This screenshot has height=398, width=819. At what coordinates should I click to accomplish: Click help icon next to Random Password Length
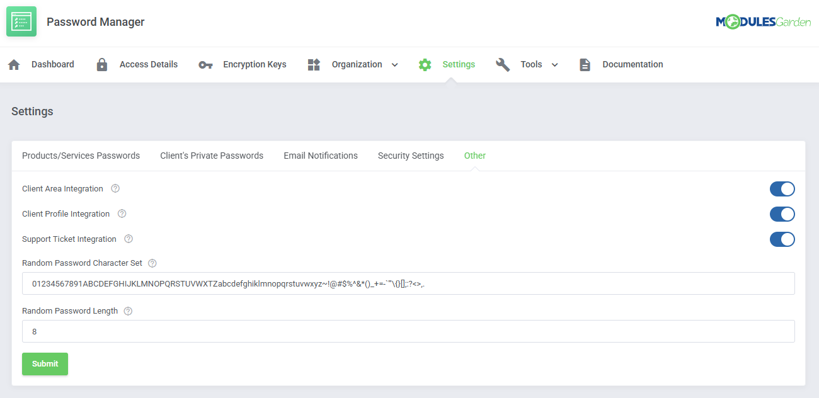tap(128, 311)
